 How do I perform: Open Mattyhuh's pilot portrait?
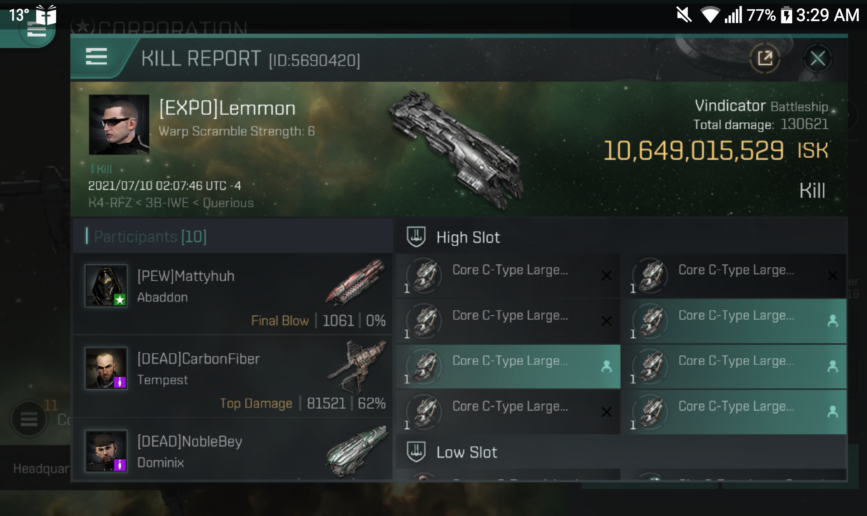(106, 286)
